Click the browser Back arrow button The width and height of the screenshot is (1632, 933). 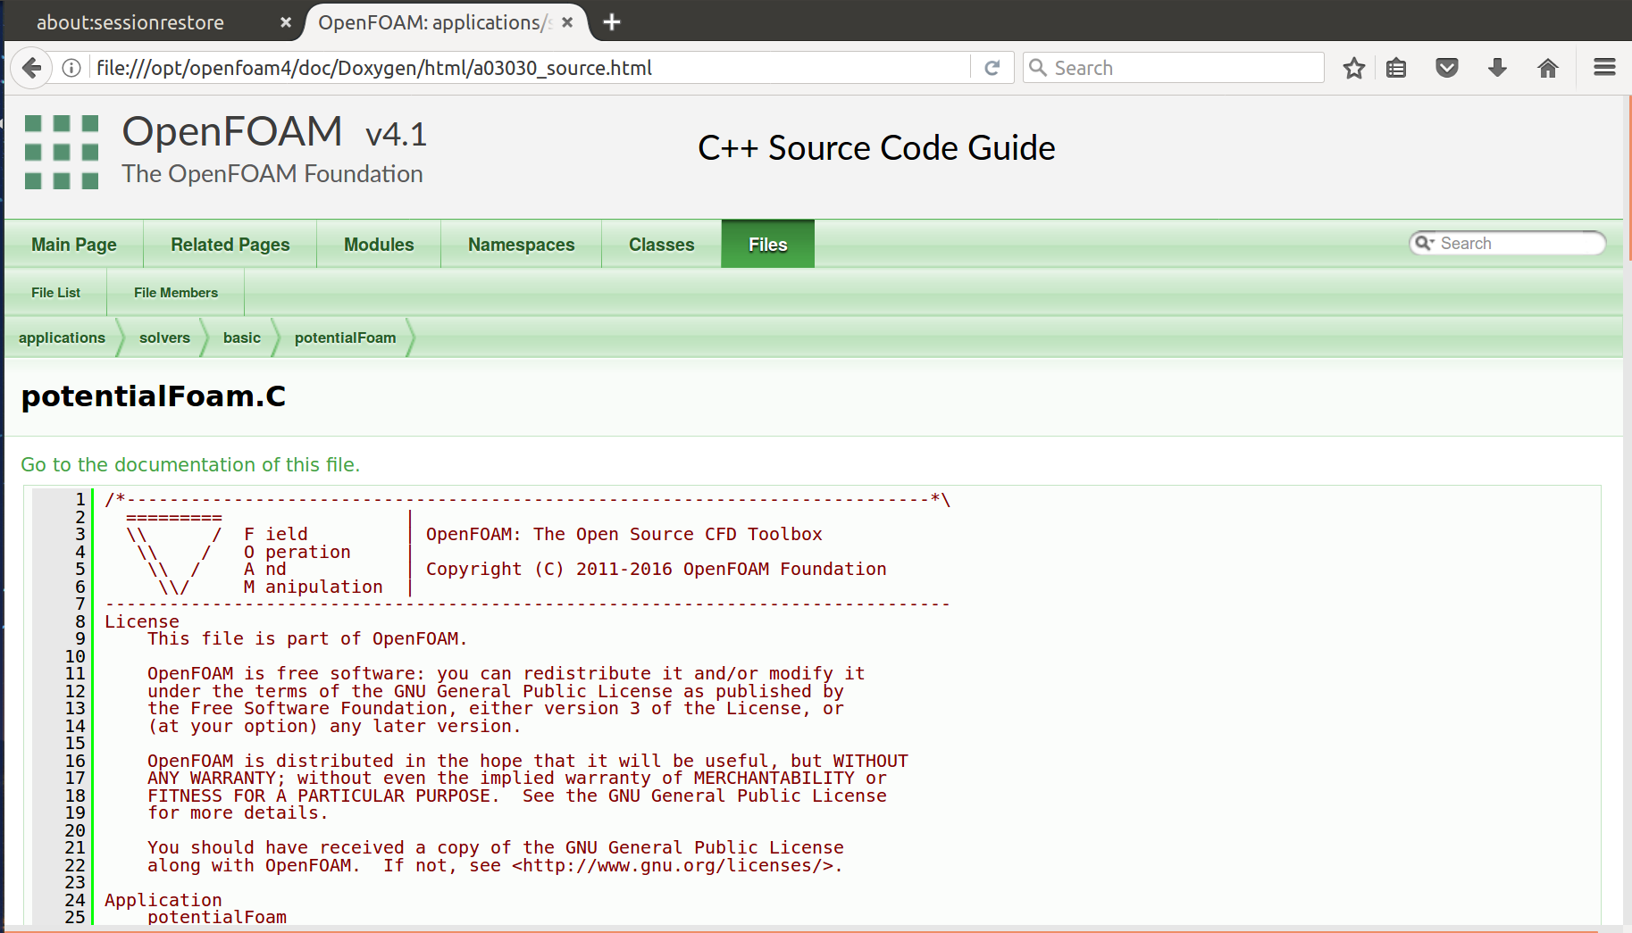(x=32, y=68)
